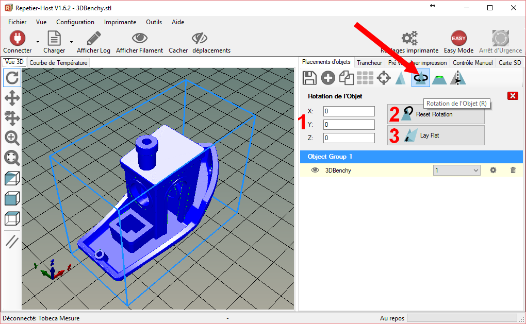The height and width of the screenshot is (324, 526).
Task: Open the 3DBenchy copies count dropdown
Action: tap(456, 170)
